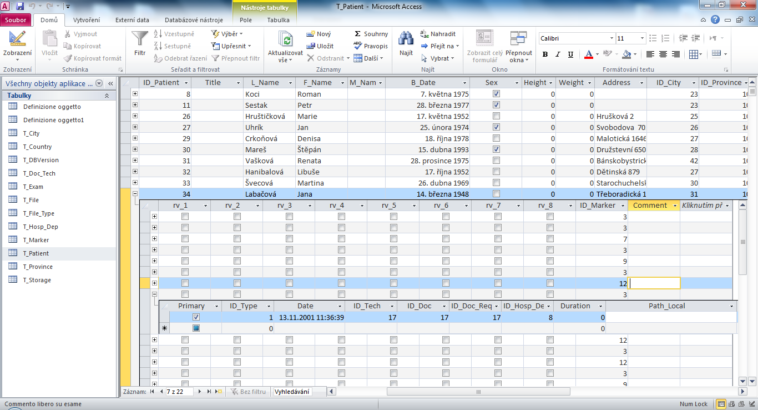Create new record in navigation bar

coord(219,392)
